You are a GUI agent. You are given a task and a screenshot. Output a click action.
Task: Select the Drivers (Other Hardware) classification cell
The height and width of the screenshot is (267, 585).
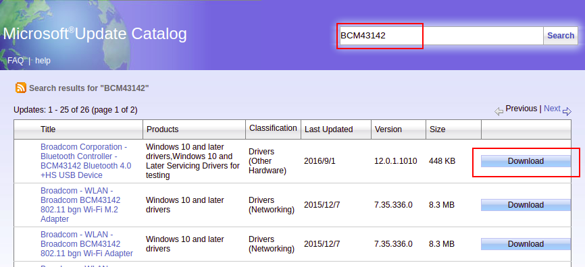pyautogui.click(x=267, y=161)
